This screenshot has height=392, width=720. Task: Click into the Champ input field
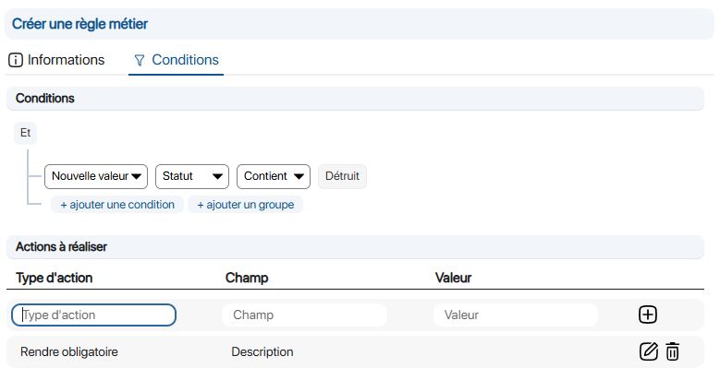coord(304,315)
